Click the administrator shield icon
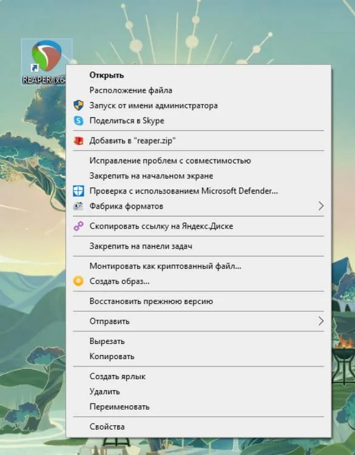The image size is (355, 455). (78, 106)
